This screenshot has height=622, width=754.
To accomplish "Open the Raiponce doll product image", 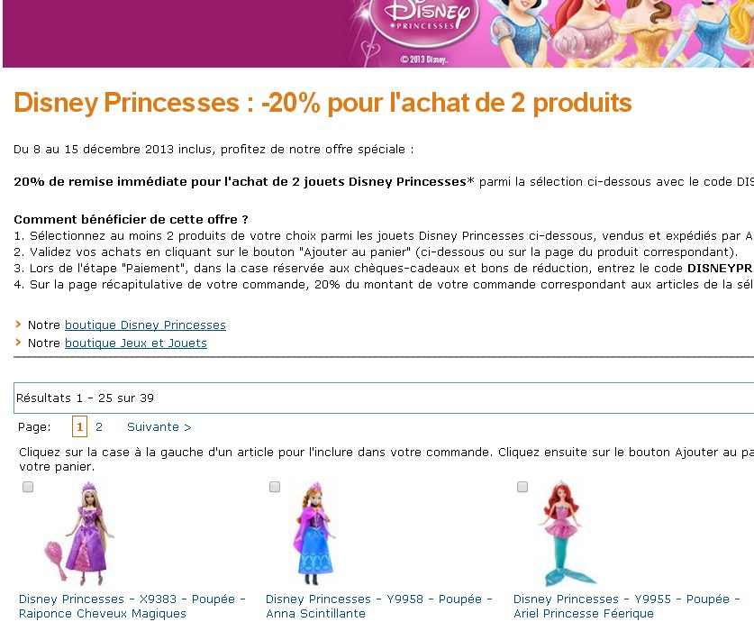I will [x=80, y=534].
